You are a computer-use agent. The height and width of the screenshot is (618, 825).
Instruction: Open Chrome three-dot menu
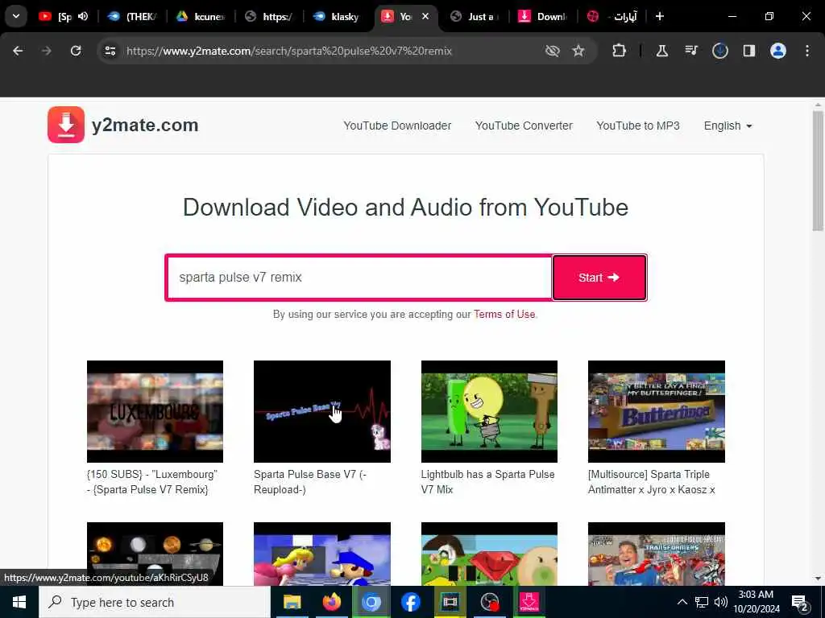point(807,51)
